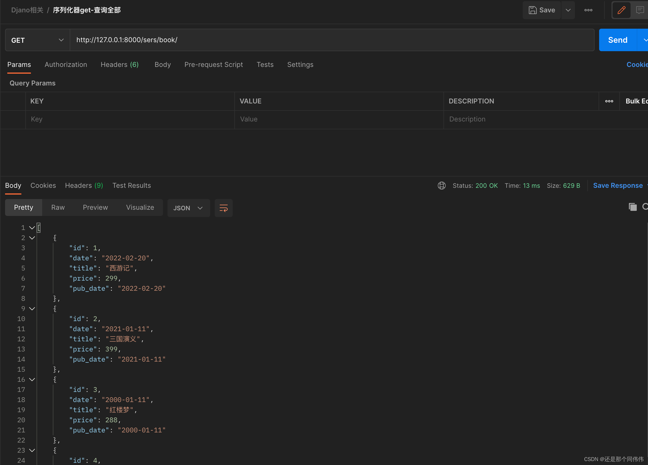Click the "红楼梦" title value
This screenshot has height=465, width=648.
[119, 410]
